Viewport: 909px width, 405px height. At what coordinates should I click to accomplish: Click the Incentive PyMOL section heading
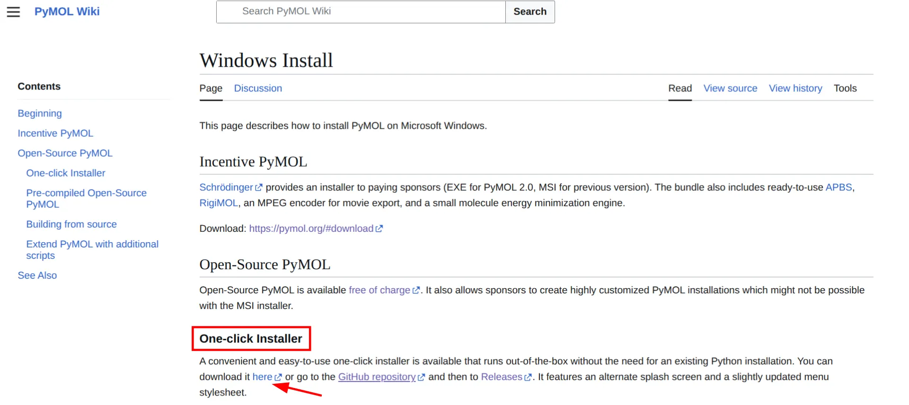[253, 162]
